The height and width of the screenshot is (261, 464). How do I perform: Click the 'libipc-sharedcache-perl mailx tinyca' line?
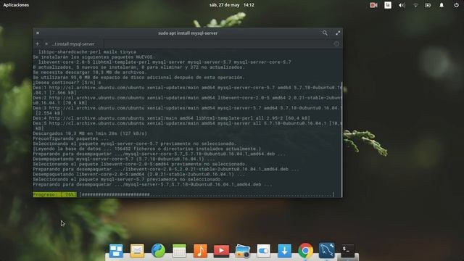pyautogui.click(x=87, y=51)
